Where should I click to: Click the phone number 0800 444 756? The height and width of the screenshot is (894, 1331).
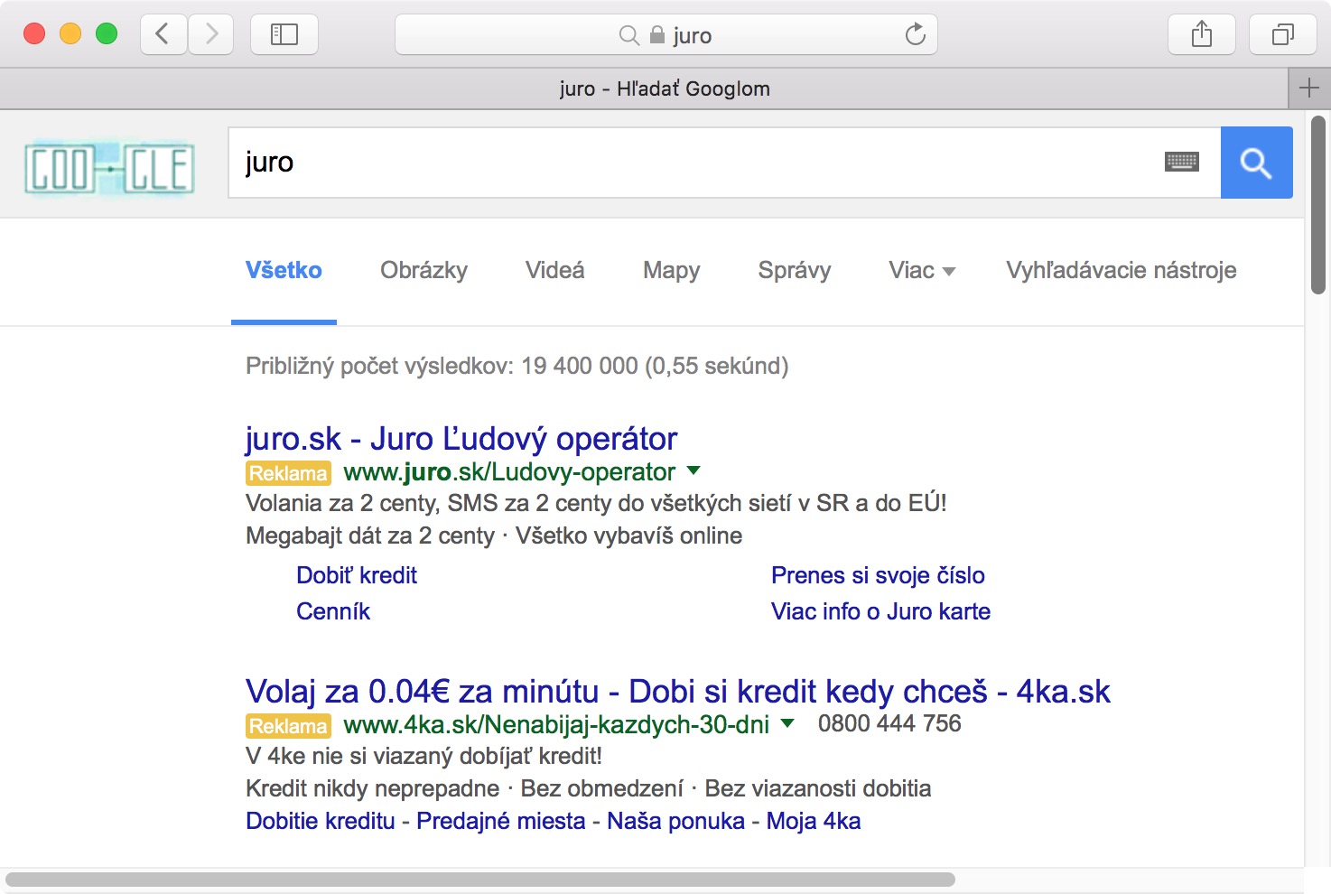coord(889,723)
